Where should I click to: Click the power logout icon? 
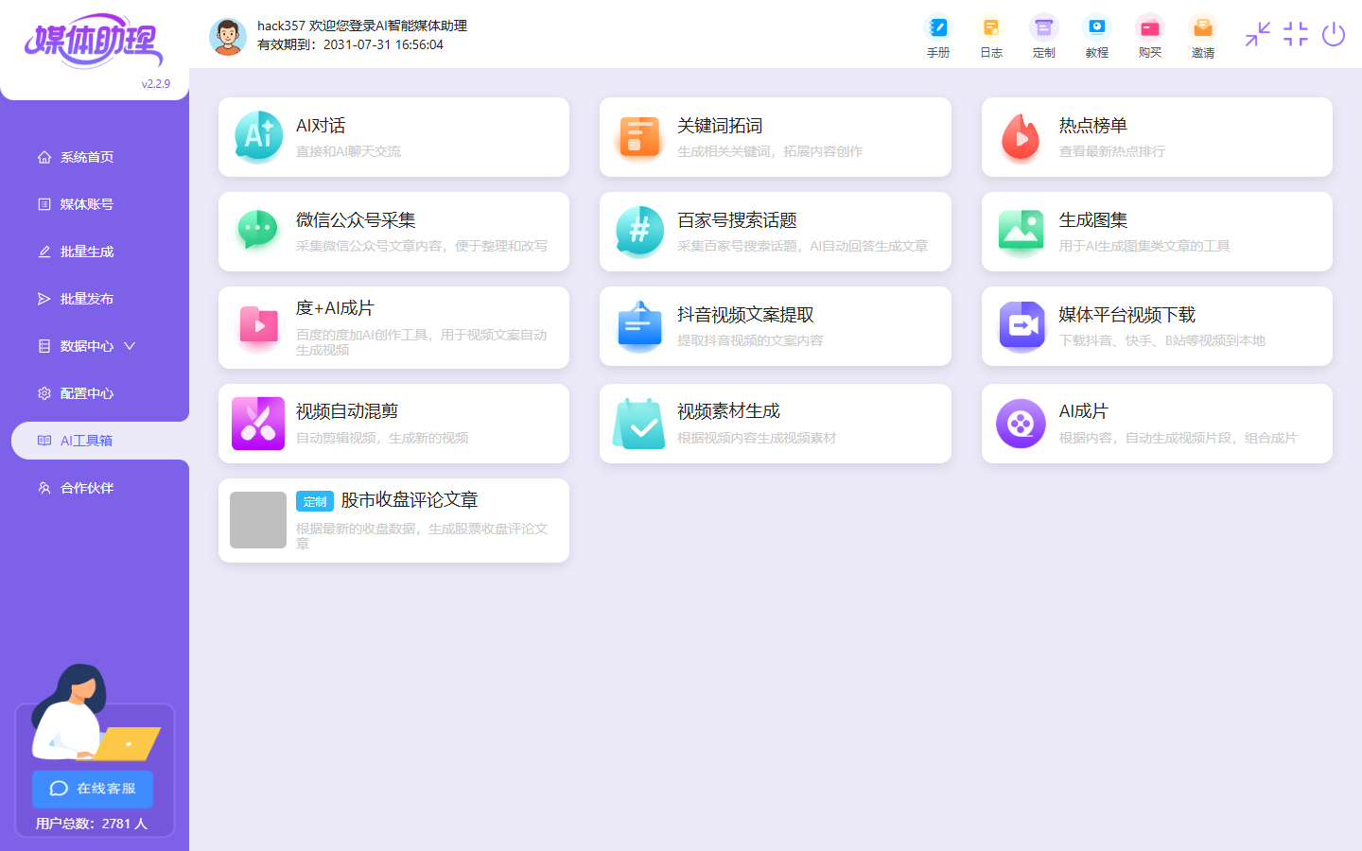[1333, 35]
